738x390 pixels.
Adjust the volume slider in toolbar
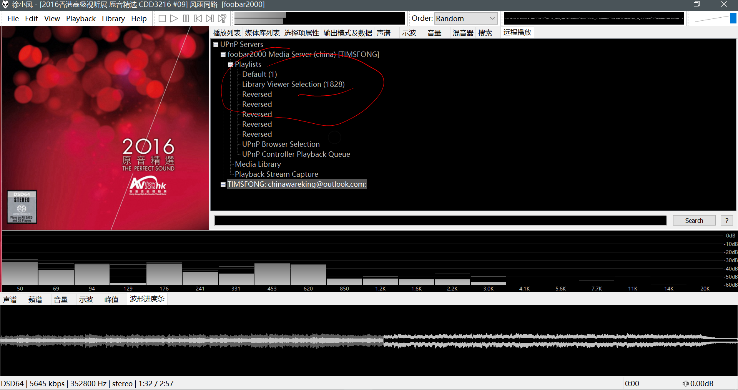click(732, 18)
